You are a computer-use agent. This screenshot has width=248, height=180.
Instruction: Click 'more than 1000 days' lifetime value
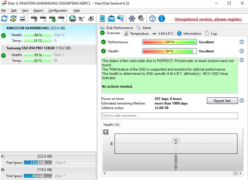coord(171,103)
